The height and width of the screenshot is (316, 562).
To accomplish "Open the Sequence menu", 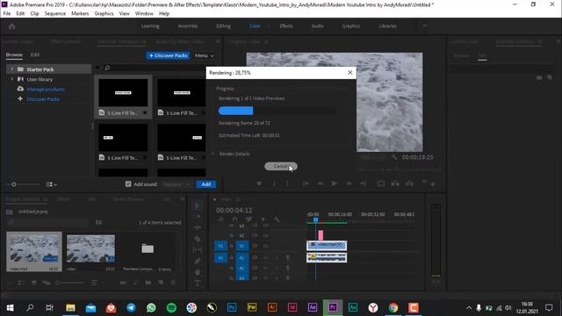I will [x=55, y=13].
